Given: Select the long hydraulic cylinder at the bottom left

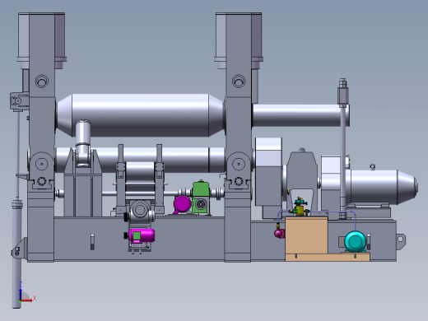Looking at the screenshot, I should pos(17,254).
